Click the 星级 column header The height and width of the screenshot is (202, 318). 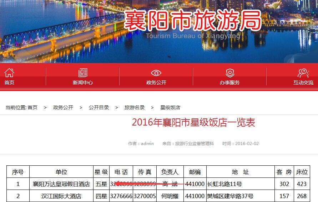click(101, 172)
